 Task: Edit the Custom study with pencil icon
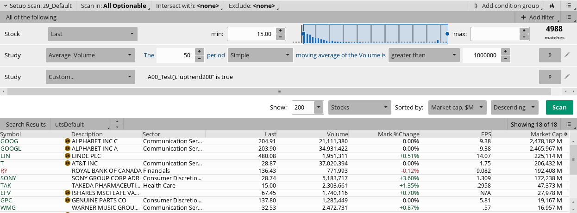click(x=567, y=77)
